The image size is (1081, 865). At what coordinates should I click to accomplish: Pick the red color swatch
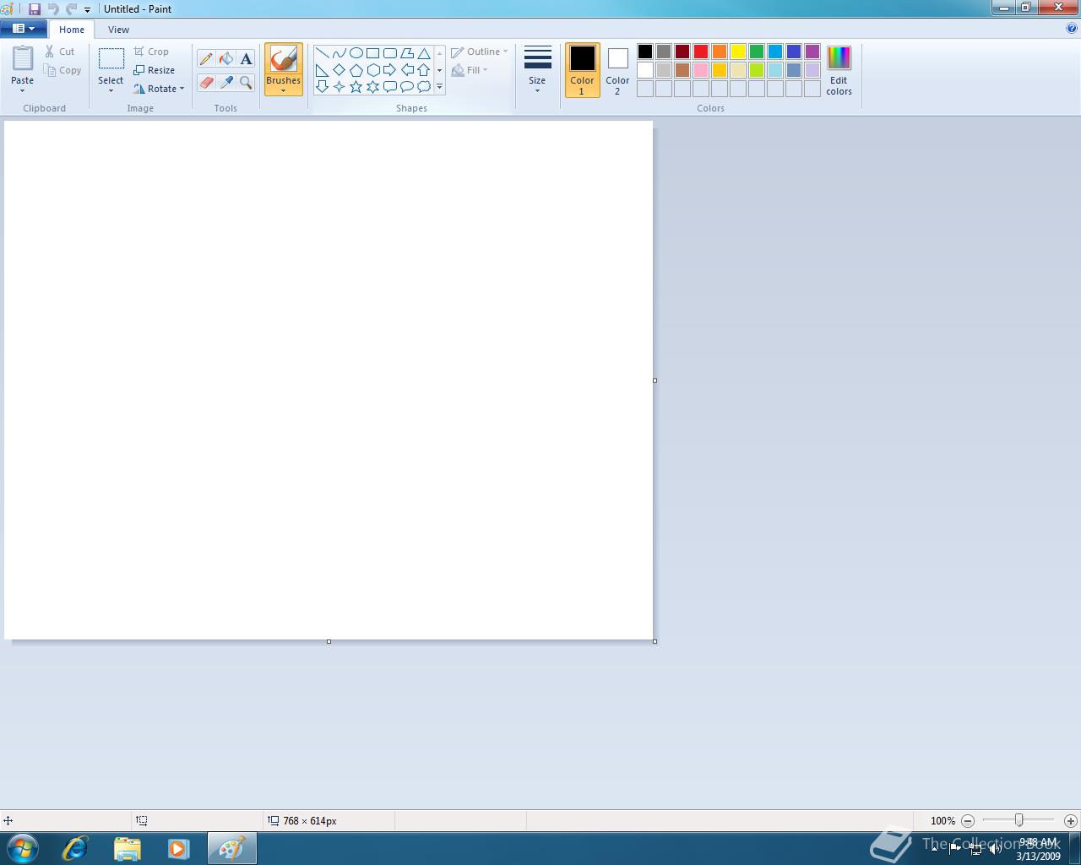[x=701, y=52]
